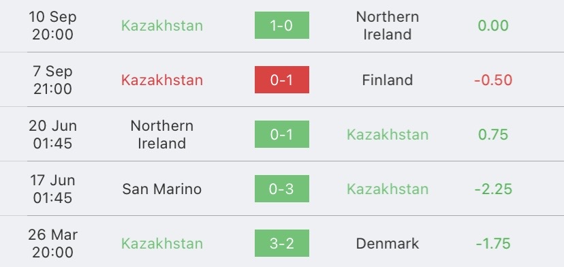Click the 17 Jun 01:45 match date
Viewport: 564px width, 267px height.
coord(52,189)
